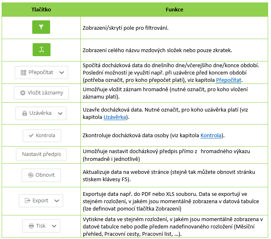Click the Obnovit button label
Image resolution: width=271 pixels, height=239 pixels.
[45, 175]
